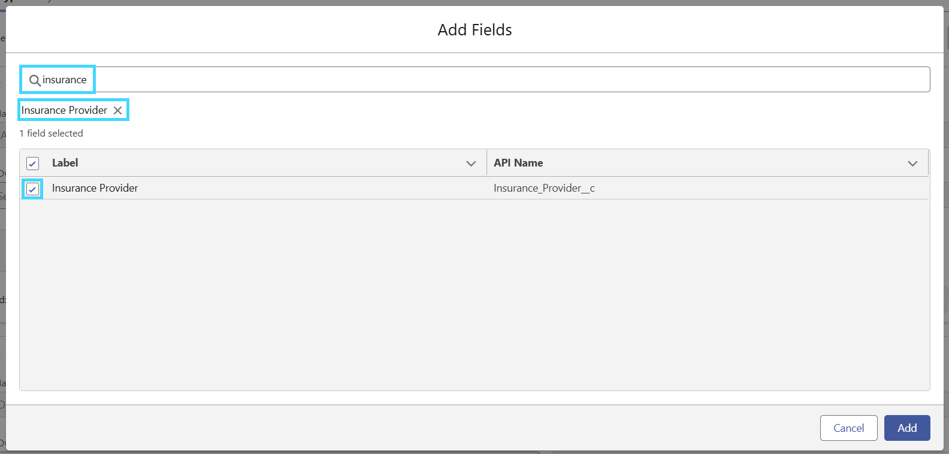Image resolution: width=949 pixels, height=454 pixels.
Task: Uncheck the Insurance Provider row checkbox
Action: pyautogui.click(x=33, y=189)
